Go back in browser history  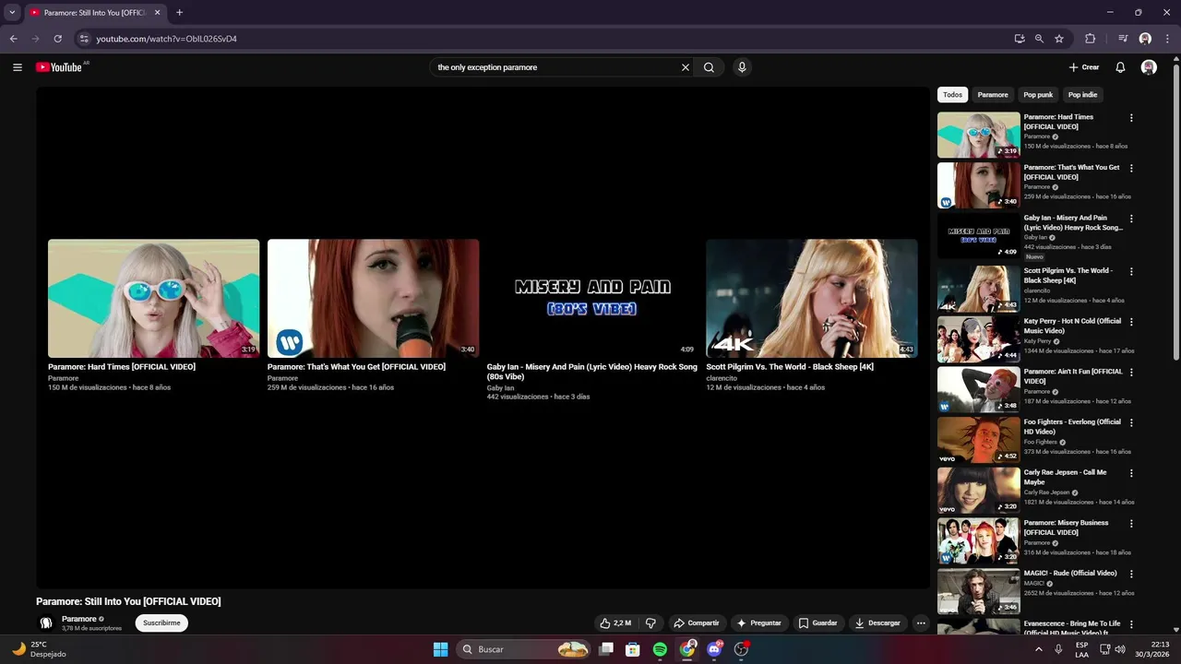tap(13, 39)
